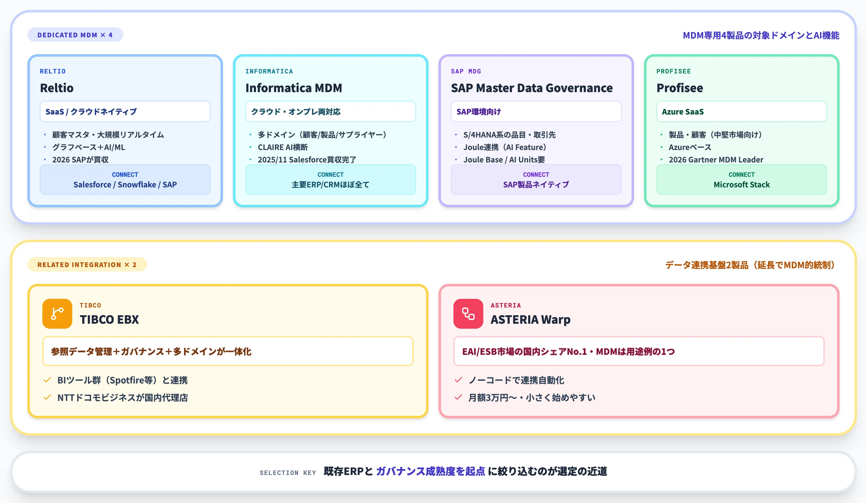Screen dimensions: 867x503
Task: Click the ASTERIA Warp heading
Action: pyautogui.click(x=530, y=319)
